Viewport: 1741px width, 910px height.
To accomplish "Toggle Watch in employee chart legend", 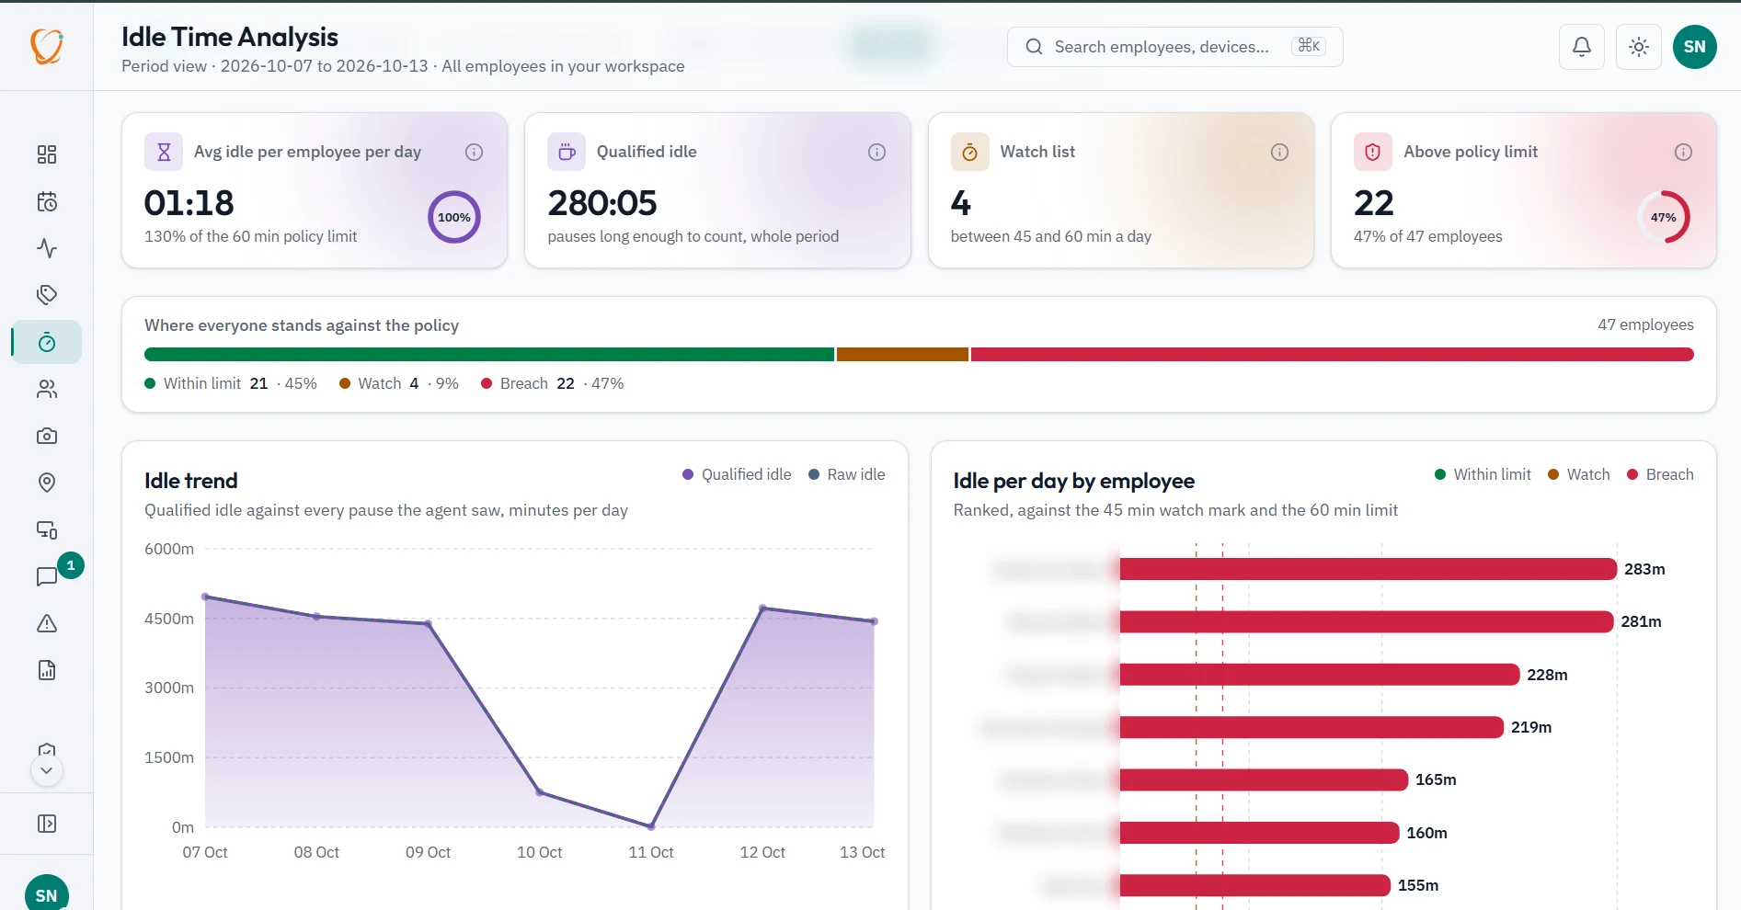I will pyautogui.click(x=1579, y=474).
